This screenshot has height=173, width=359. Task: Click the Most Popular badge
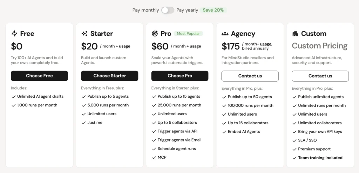(x=188, y=34)
